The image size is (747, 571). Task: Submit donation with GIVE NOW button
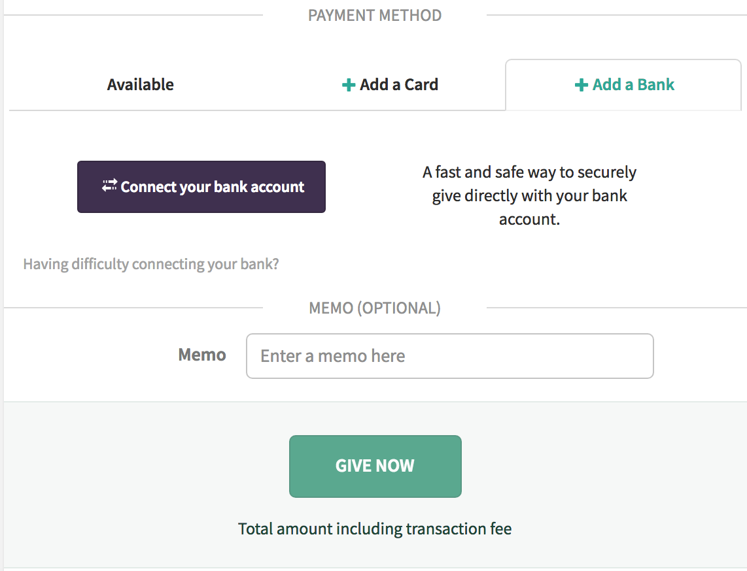pos(375,466)
